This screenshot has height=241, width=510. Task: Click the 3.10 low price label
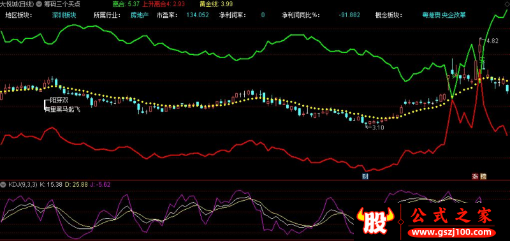tap(378, 128)
